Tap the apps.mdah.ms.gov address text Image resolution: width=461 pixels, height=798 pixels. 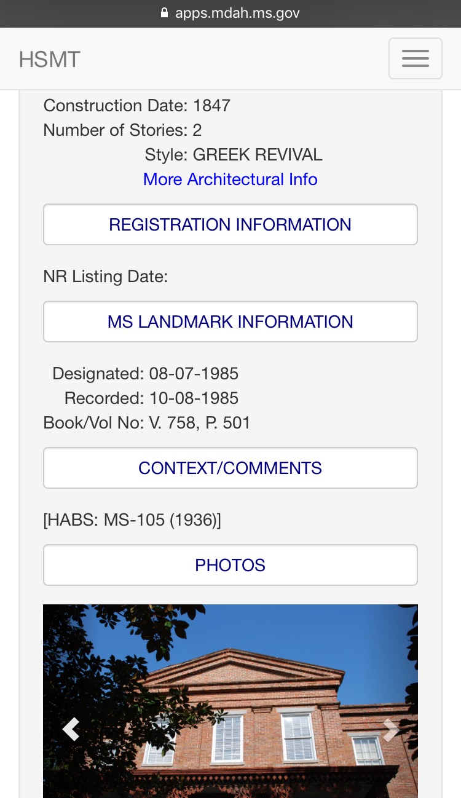237,13
